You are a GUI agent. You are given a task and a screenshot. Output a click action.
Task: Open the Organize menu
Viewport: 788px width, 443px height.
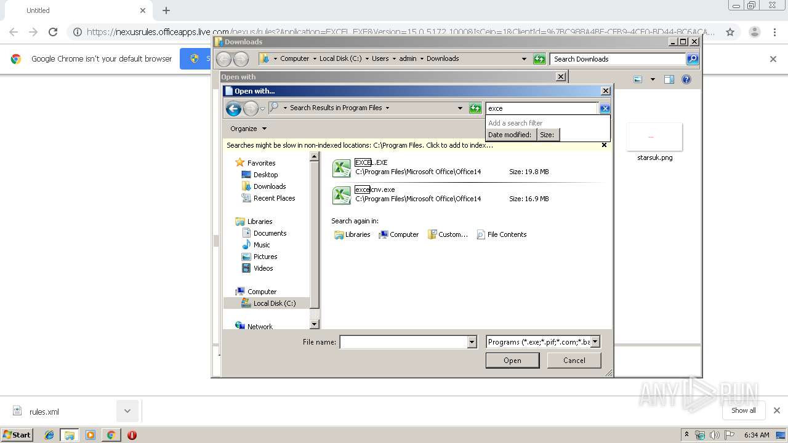(248, 129)
